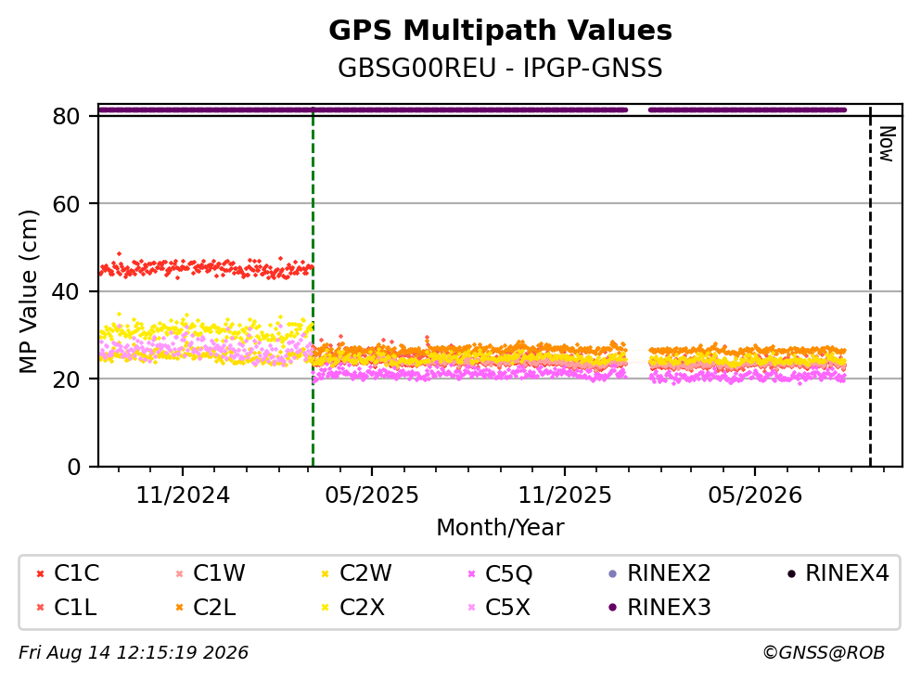
Task: Select the C2X legend entry
Action: pyautogui.click(x=353, y=608)
